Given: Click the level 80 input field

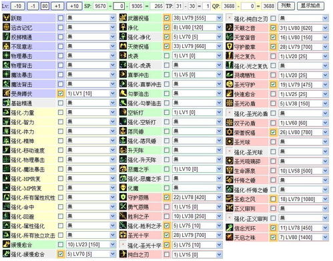Looking at the screenshot, I should tap(45, 6).
